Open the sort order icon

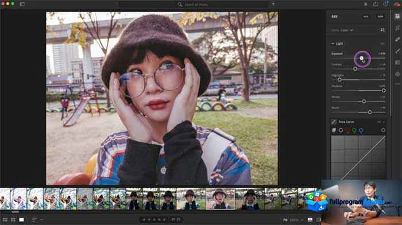coord(34,220)
